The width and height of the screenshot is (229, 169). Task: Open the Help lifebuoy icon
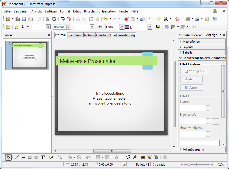[177, 19]
